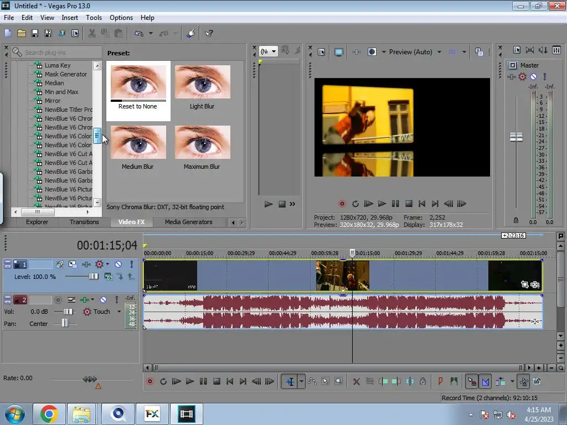Click the Normal Edit tool in timeline toolbar

290,381
